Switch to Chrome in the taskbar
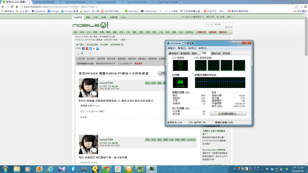The height and width of the screenshot is (173, 308). [x=107, y=169]
